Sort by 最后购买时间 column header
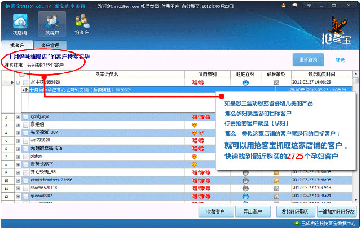The image size is (361, 230). pos(322,75)
